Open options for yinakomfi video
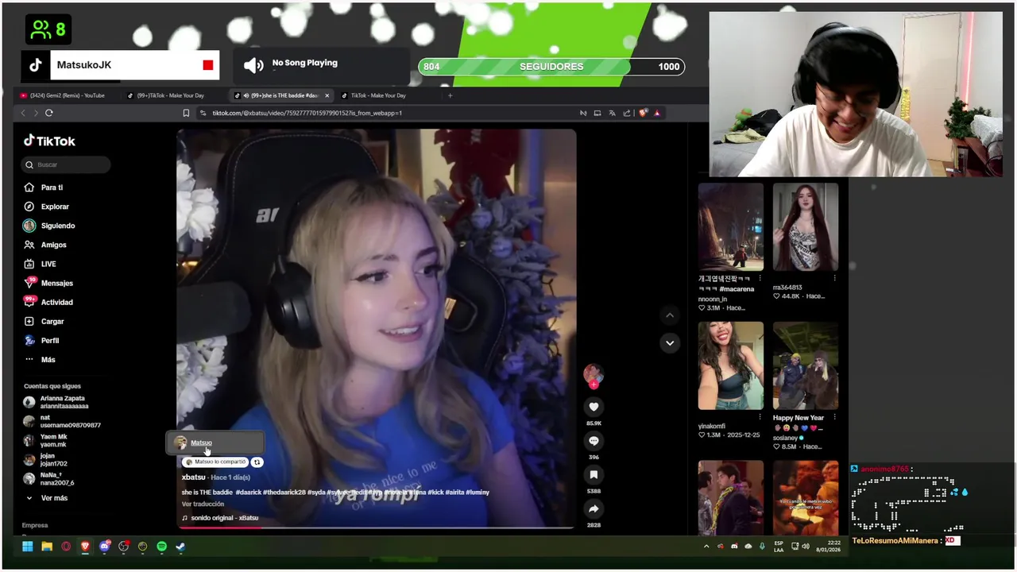Viewport: 1017px width, 572px height. pos(760,417)
